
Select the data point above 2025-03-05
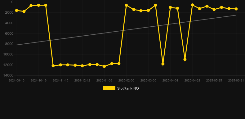click(x=148, y=11)
